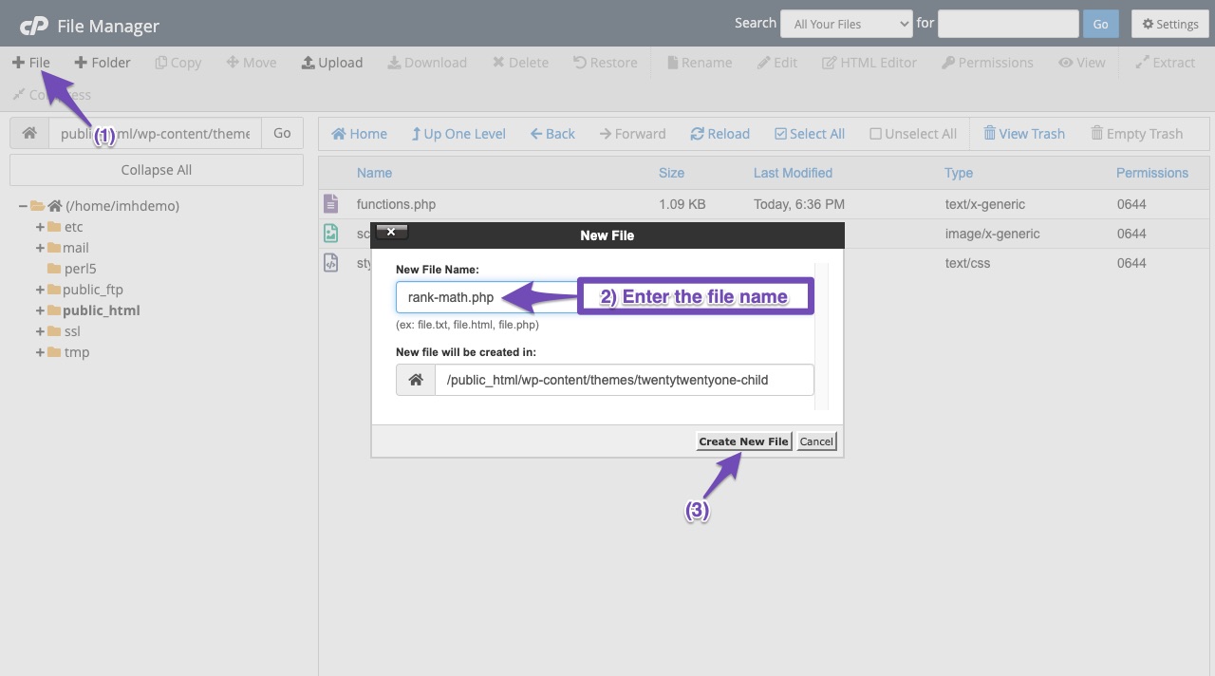Click the Rename toolbar item
Image resolution: width=1215 pixels, height=676 pixels.
click(700, 63)
